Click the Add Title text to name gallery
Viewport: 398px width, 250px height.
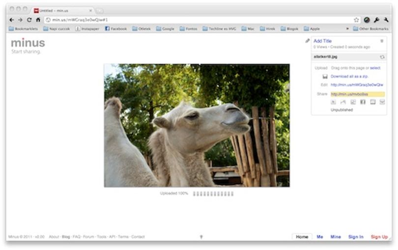[x=322, y=41]
